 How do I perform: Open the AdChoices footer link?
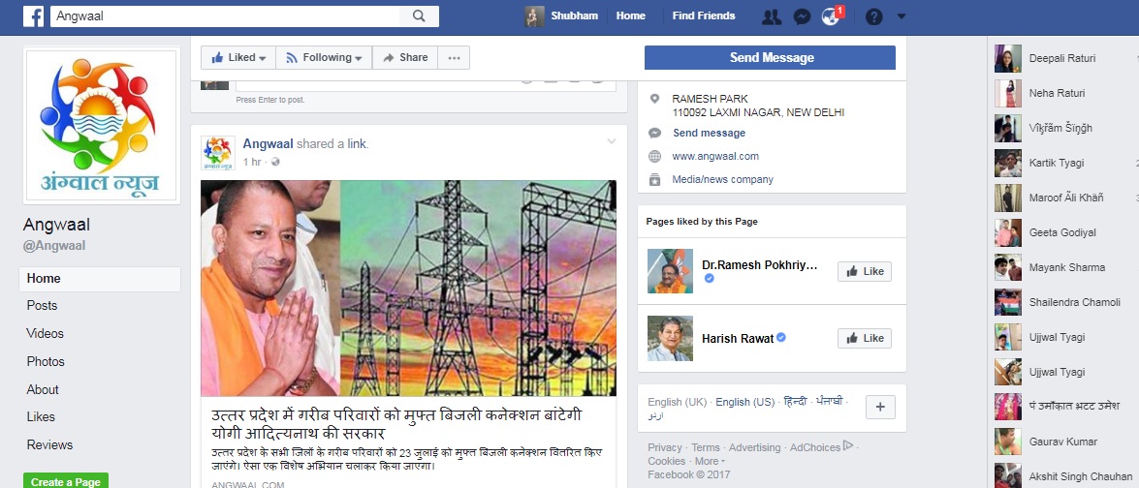tap(821, 447)
